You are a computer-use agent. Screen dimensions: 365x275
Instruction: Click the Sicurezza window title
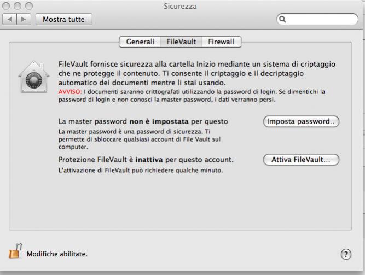click(180, 6)
